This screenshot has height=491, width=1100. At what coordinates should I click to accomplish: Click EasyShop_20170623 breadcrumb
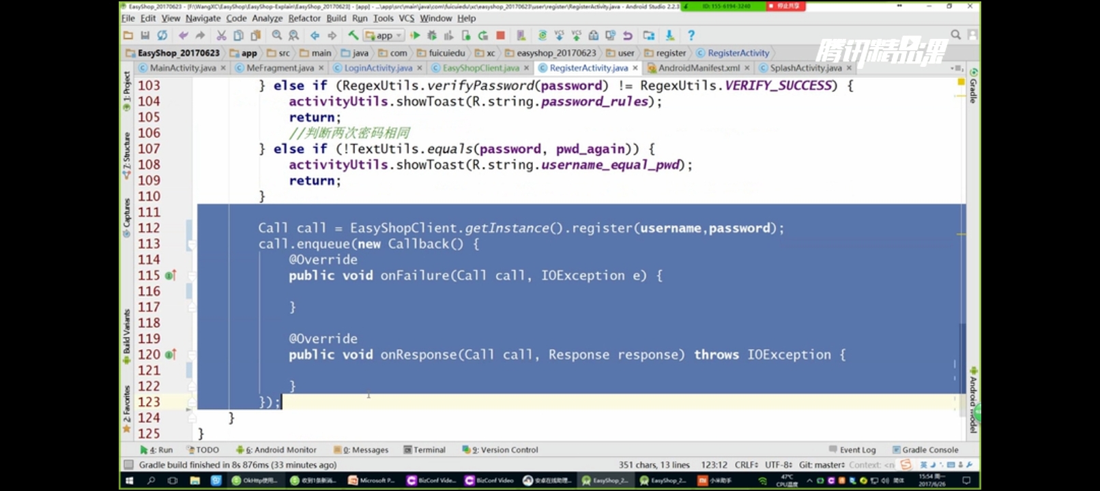point(173,53)
